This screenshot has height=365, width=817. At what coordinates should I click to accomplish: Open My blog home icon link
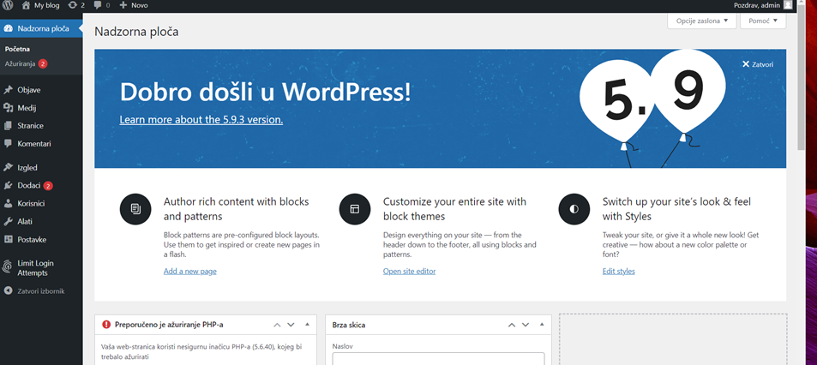pyautogui.click(x=26, y=5)
